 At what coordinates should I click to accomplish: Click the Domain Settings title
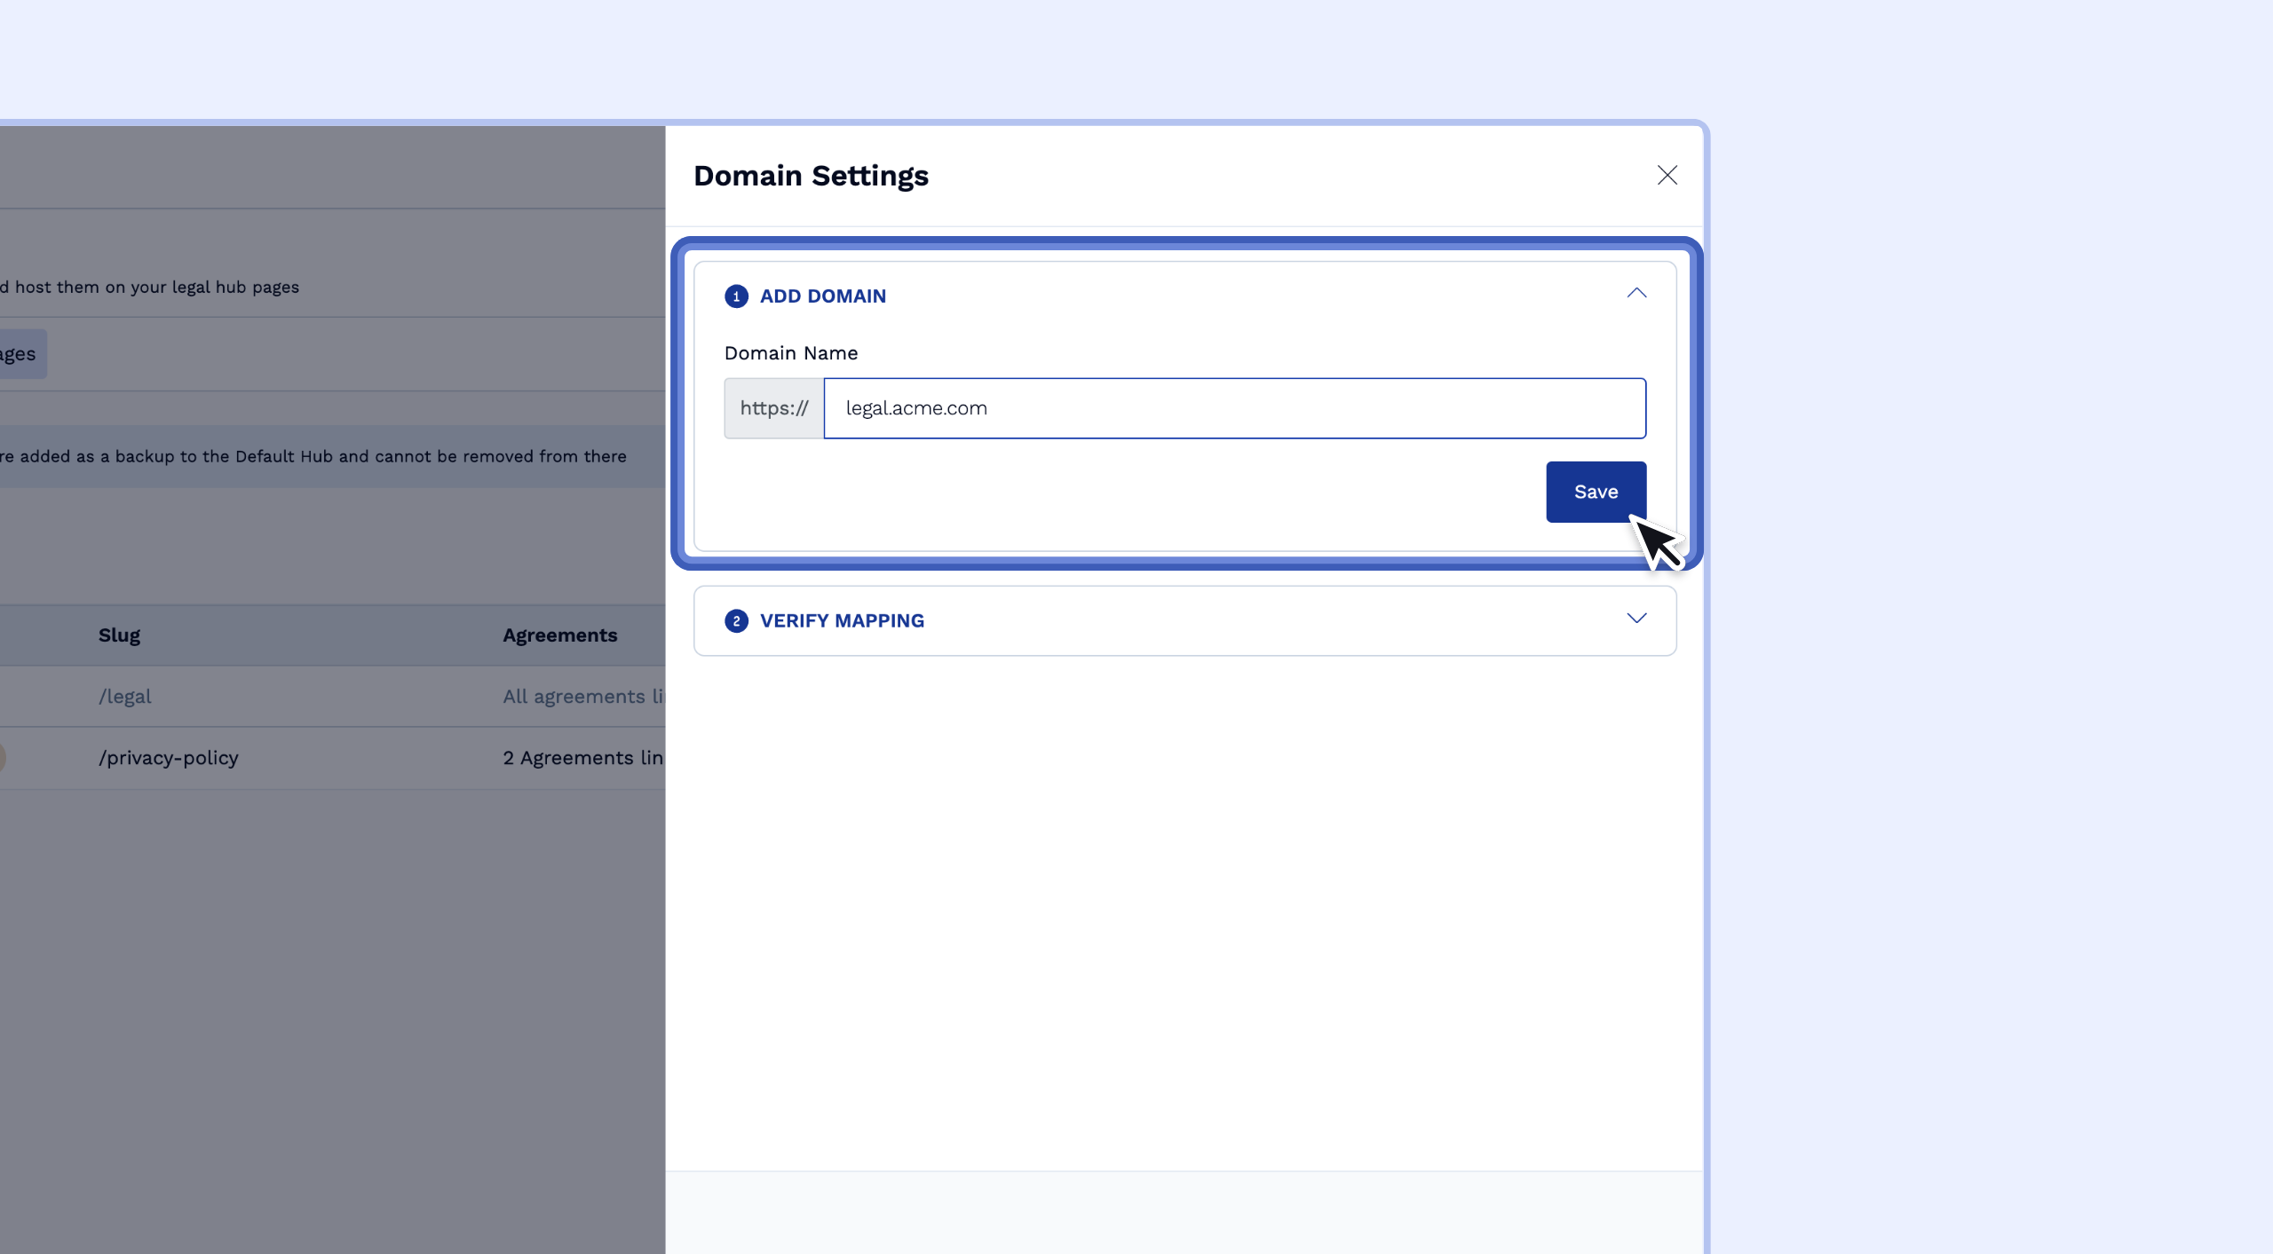click(x=810, y=176)
